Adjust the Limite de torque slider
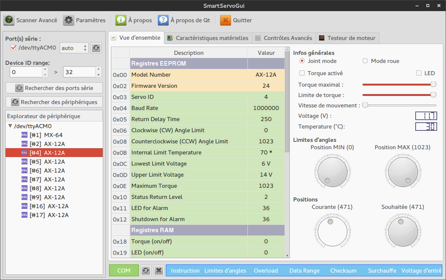 point(399,95)
